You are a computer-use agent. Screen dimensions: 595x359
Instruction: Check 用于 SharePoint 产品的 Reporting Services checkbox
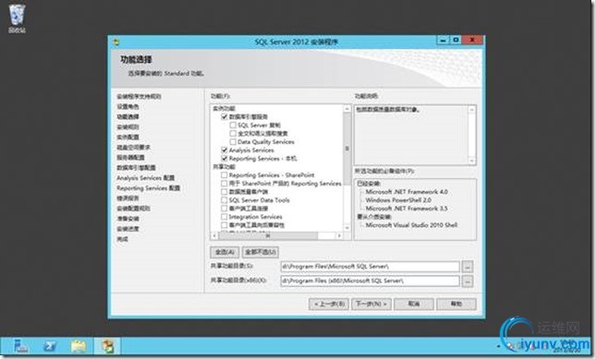pyautogui.click(x=225, y=184)
